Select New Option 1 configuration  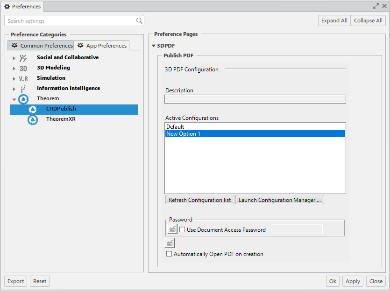[x=255, y=133]
